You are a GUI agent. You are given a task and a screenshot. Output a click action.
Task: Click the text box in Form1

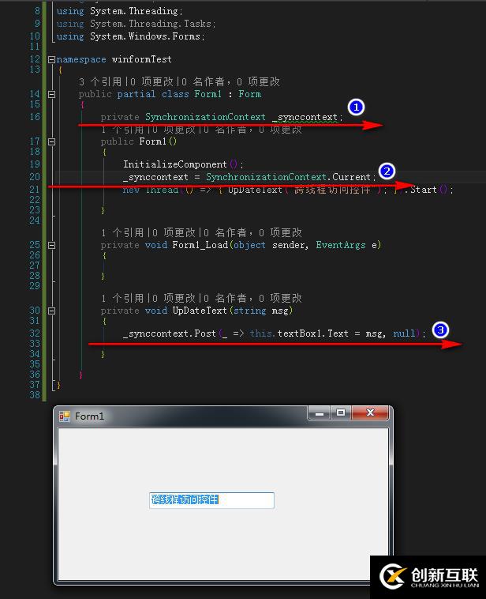point(211,500)
